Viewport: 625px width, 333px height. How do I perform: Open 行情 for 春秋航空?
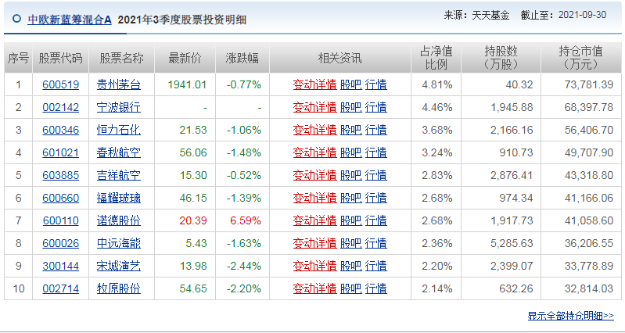click(376, 153)
